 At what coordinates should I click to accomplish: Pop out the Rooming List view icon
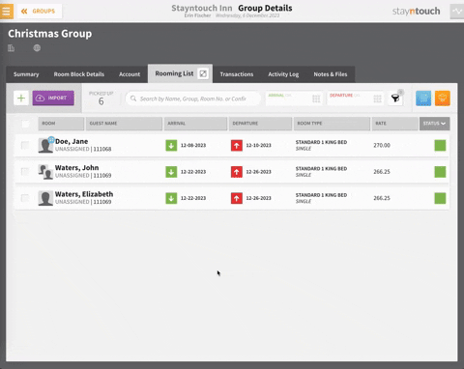203,73
